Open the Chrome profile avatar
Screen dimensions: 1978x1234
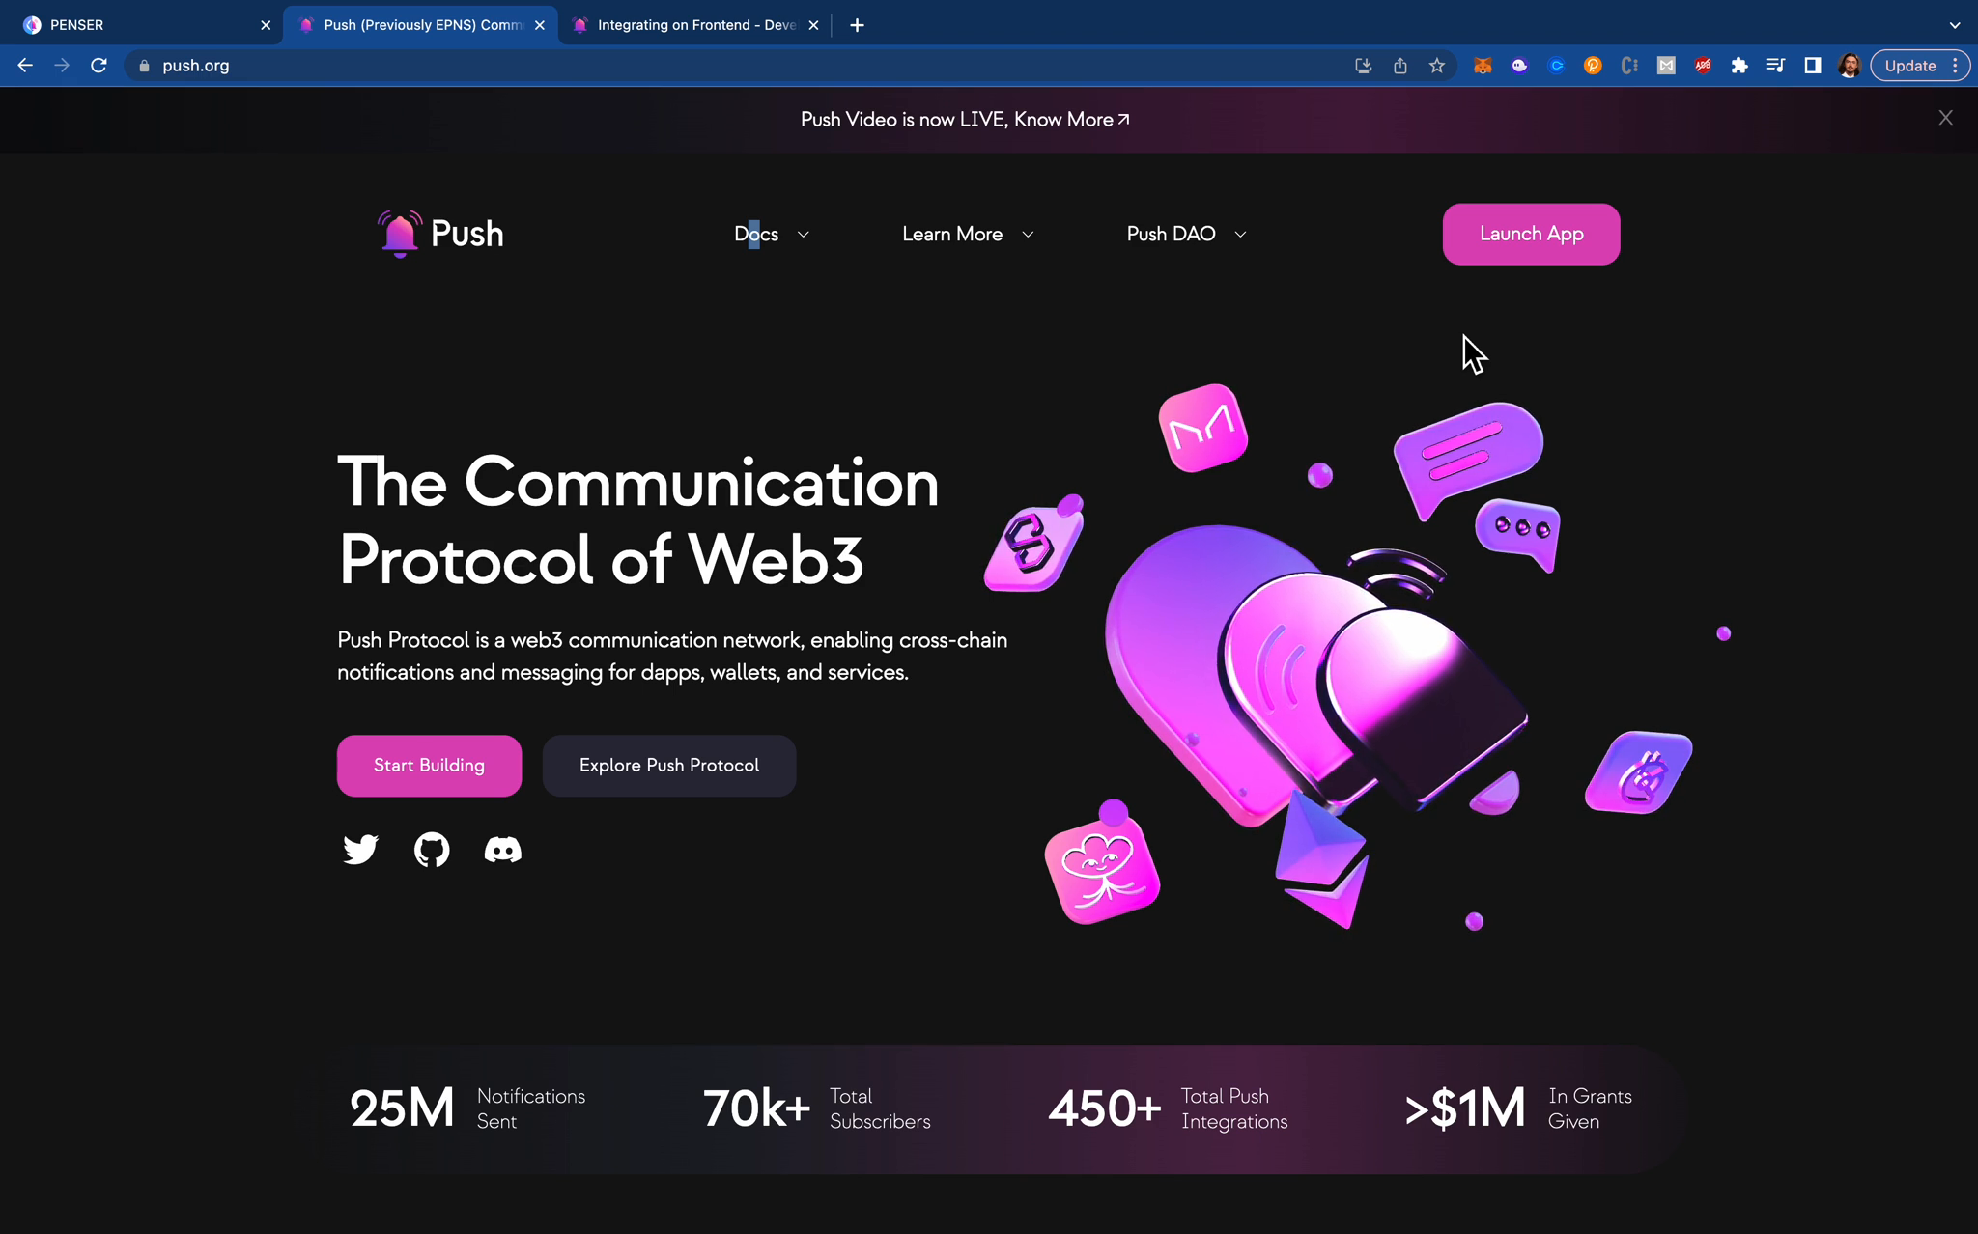point(1849,66)
